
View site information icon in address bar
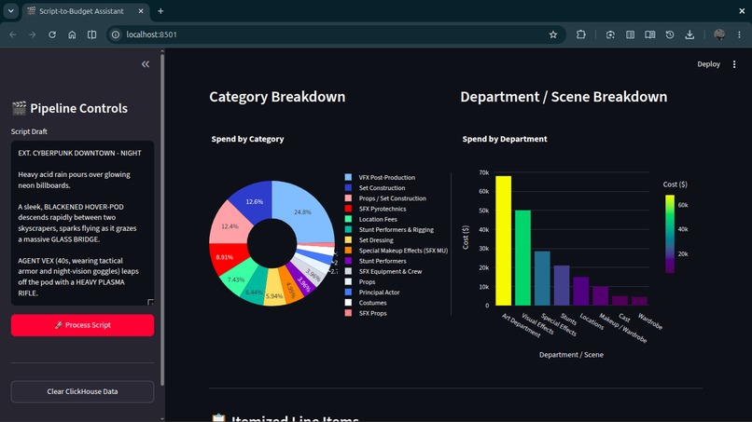point(116,34)
